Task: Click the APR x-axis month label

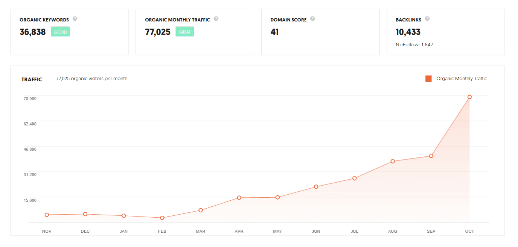Action: click(x=239, y=231)
